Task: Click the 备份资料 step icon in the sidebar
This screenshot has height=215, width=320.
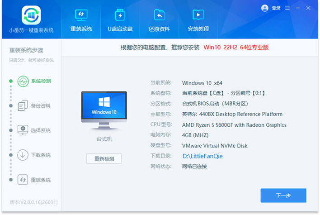Action: pyautogui.click(x=23, y=106)
